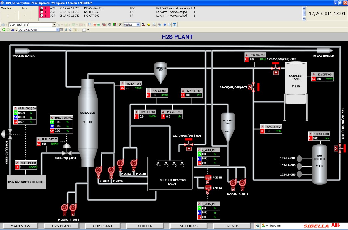Image resolution: width=348 pixels, height=230 pixels.
Task: Click the Web System alarm count button
Action: coord(7,16)
